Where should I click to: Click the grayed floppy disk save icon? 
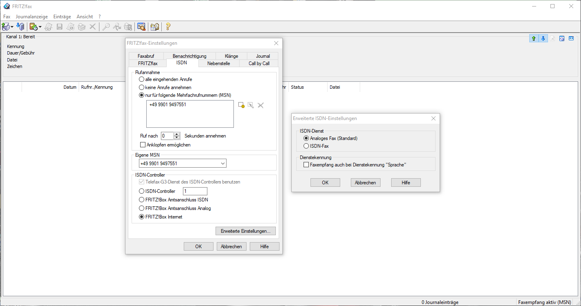[x=59, y=27]
